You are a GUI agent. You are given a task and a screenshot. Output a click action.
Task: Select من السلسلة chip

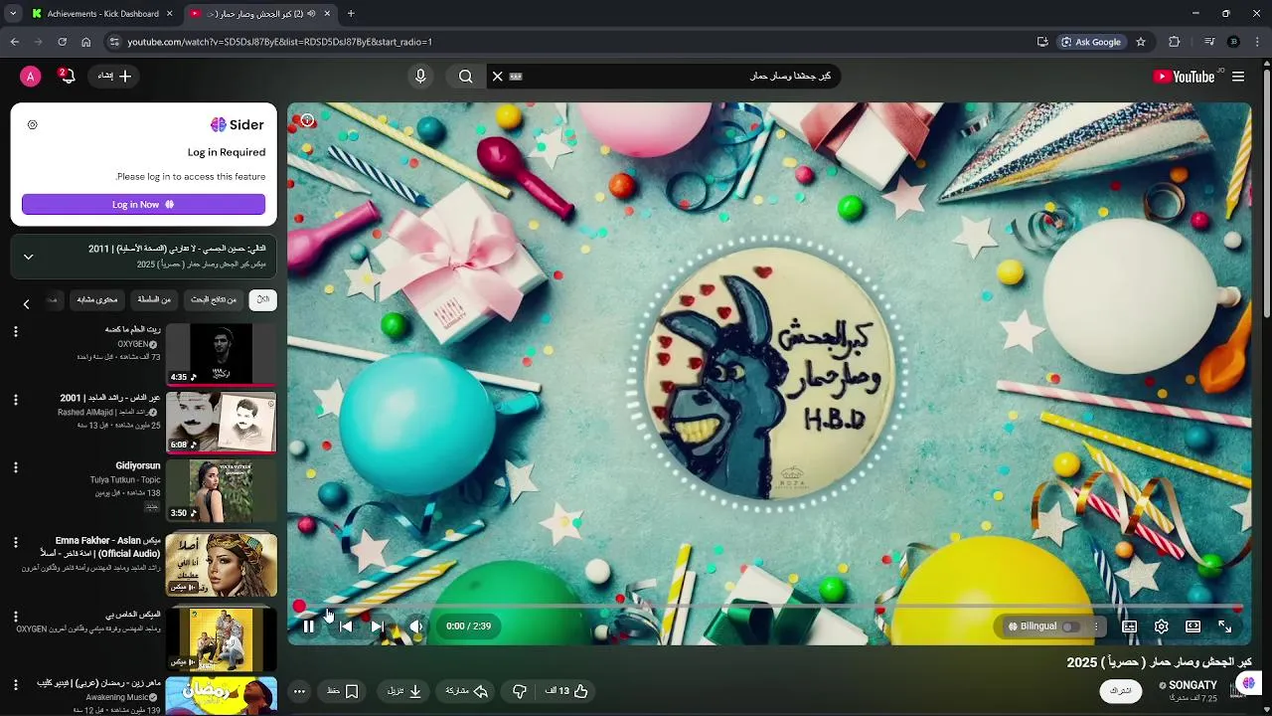(x=154, y=299)
